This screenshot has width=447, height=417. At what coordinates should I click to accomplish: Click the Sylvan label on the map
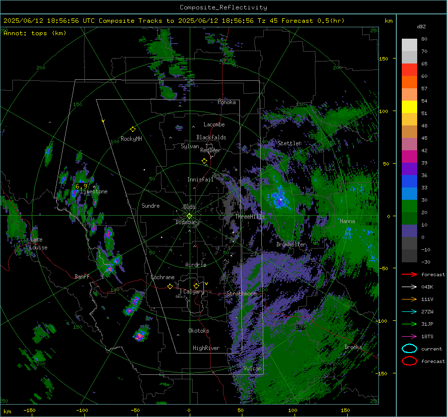pyautogui.click(x=190, y=146)
